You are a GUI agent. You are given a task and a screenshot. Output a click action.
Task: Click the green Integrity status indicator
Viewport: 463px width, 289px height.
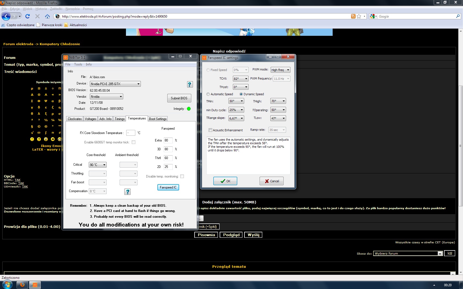pyautogui.click(x=189, y=109)
